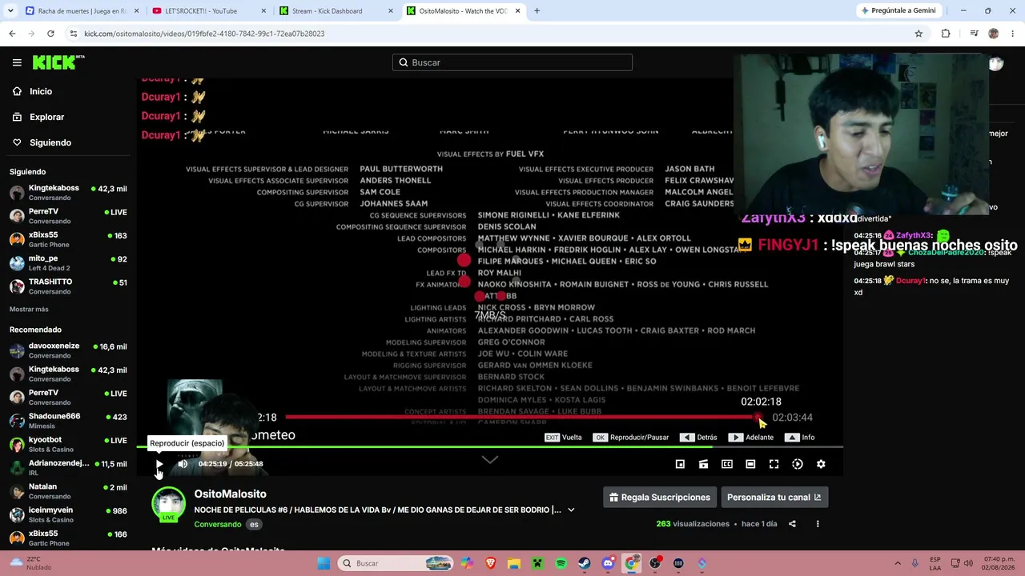The height and width of the screenshot is (576, 1025).
Task: Reload the page
Action: 50,34
